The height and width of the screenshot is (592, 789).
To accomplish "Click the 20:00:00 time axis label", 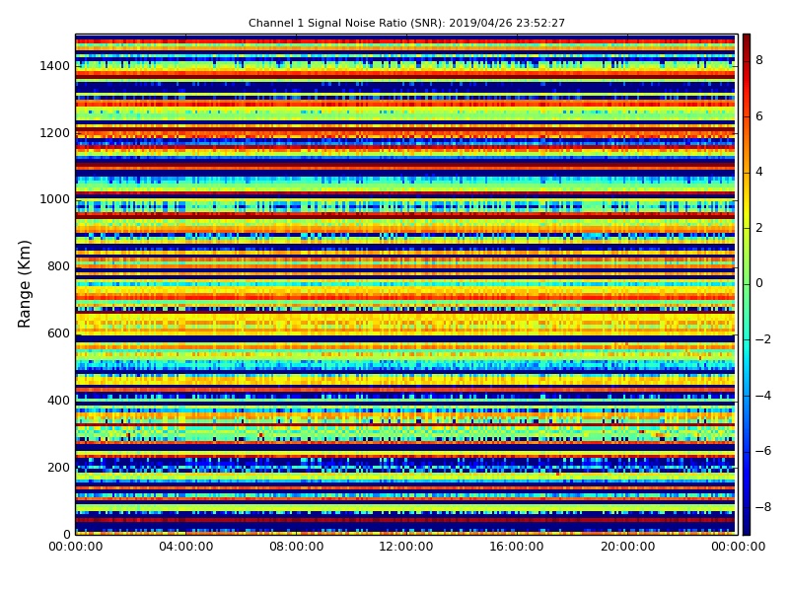I will tap(628, 547).
